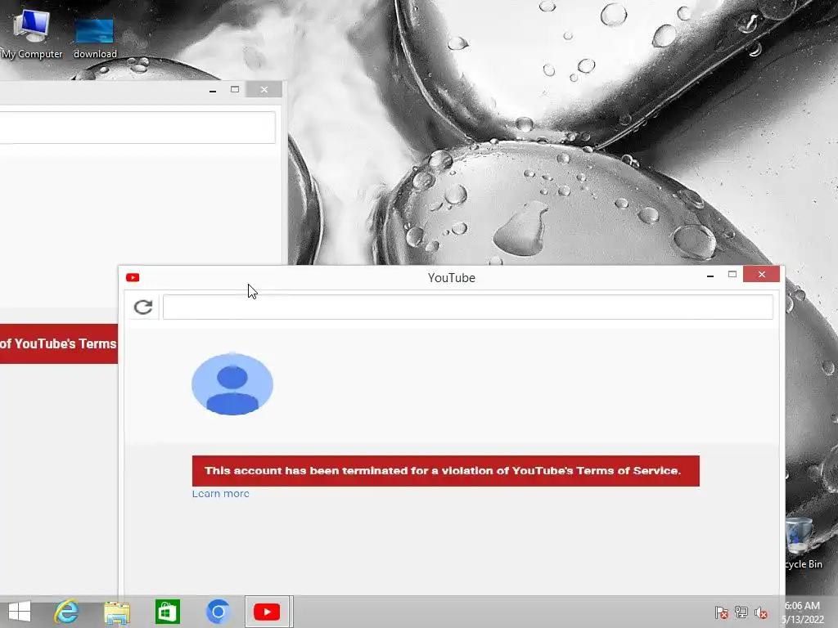Open the My Computer desktop icon
This screenshot has width=838, height=628.
click(x=32, y=34)
